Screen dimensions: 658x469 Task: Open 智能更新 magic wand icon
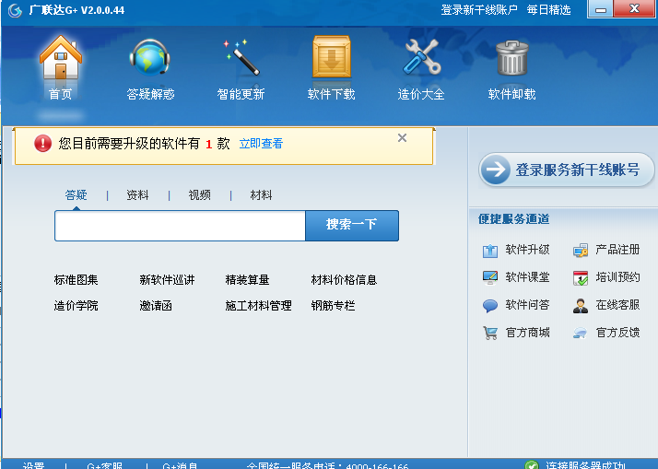pyautogui.click(x=241, y=57)
